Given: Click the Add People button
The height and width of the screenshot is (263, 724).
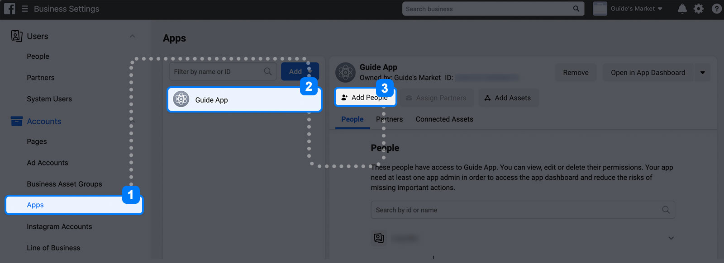Looking at the screenshot, I should tap(365, 97).
